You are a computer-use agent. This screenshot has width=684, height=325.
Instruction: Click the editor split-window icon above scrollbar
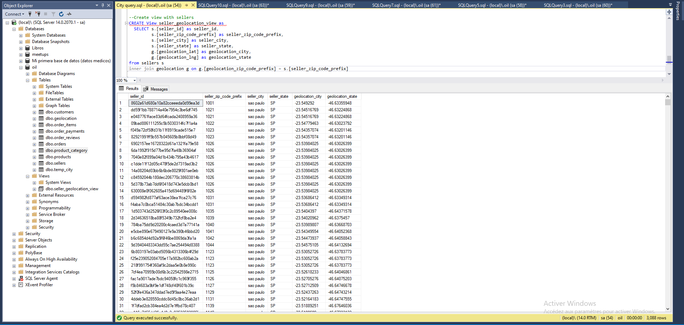(x=669, y=12)
